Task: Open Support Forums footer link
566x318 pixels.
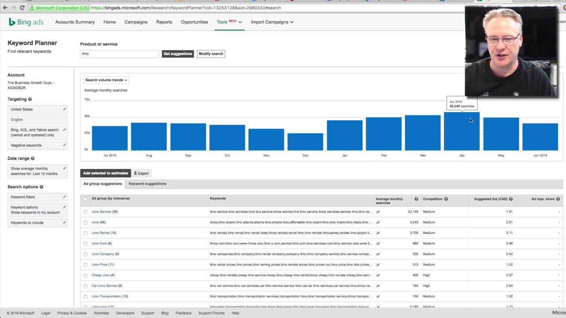Action: pyautogui.click(x=211, y=313)
